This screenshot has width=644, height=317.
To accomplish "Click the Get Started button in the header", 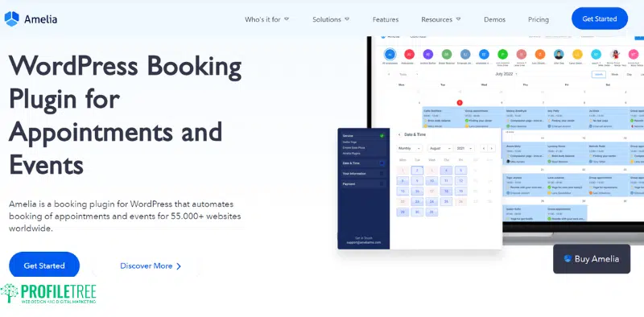I will pyautogui.click(x=599, y=19).
